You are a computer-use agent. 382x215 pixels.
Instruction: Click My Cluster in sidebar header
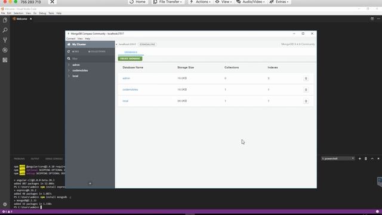coord(79,44)
